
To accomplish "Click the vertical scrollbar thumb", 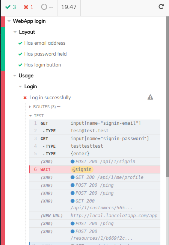I will 167,97.
